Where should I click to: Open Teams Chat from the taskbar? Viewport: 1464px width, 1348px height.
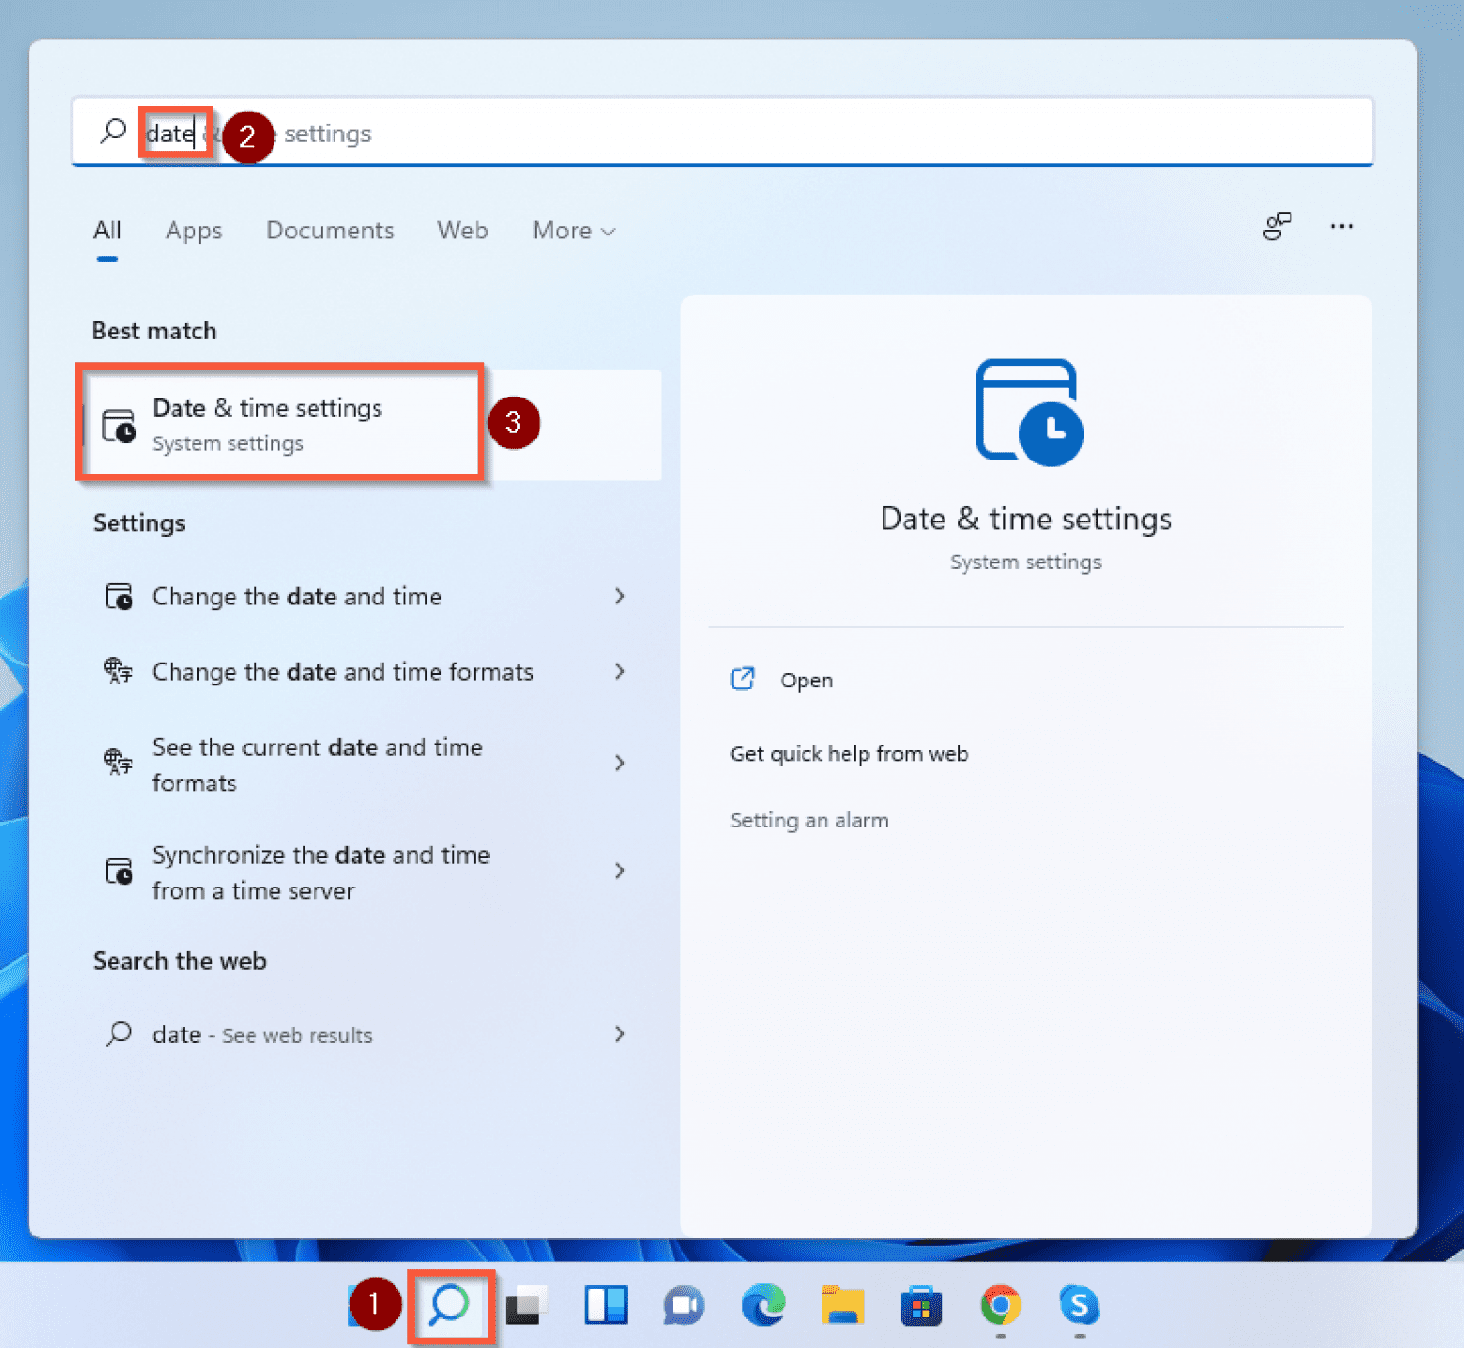(x=682, y=1306)
